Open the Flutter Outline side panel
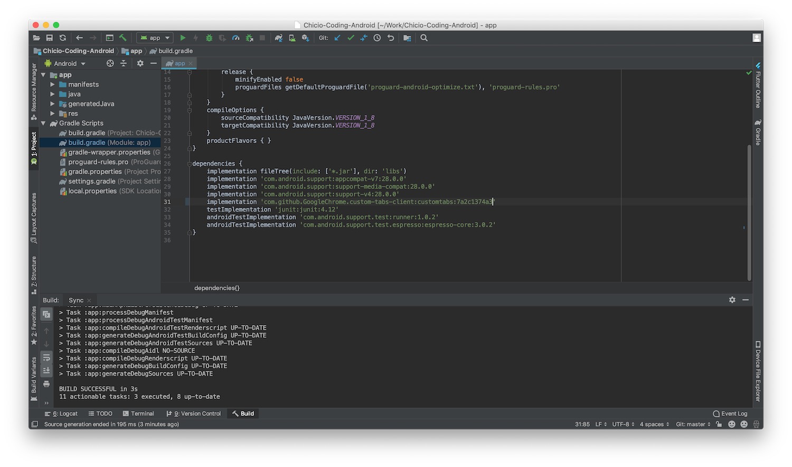Viewport: 792px width, 467px height. pyautogui.click(x=758, y=85)
